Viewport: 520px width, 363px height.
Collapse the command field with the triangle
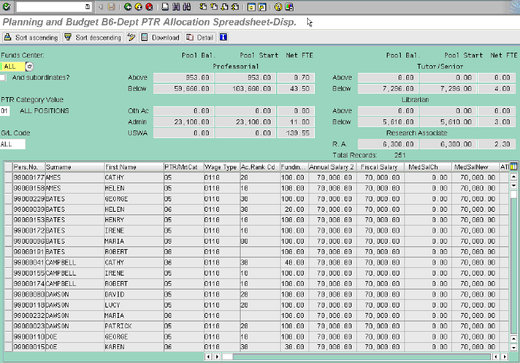pyautogui.click(x=101, y=7)
